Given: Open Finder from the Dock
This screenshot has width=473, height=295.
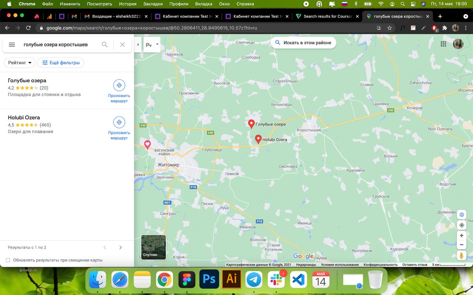Looking at the screenshot, I should click(x=98, y=280).
